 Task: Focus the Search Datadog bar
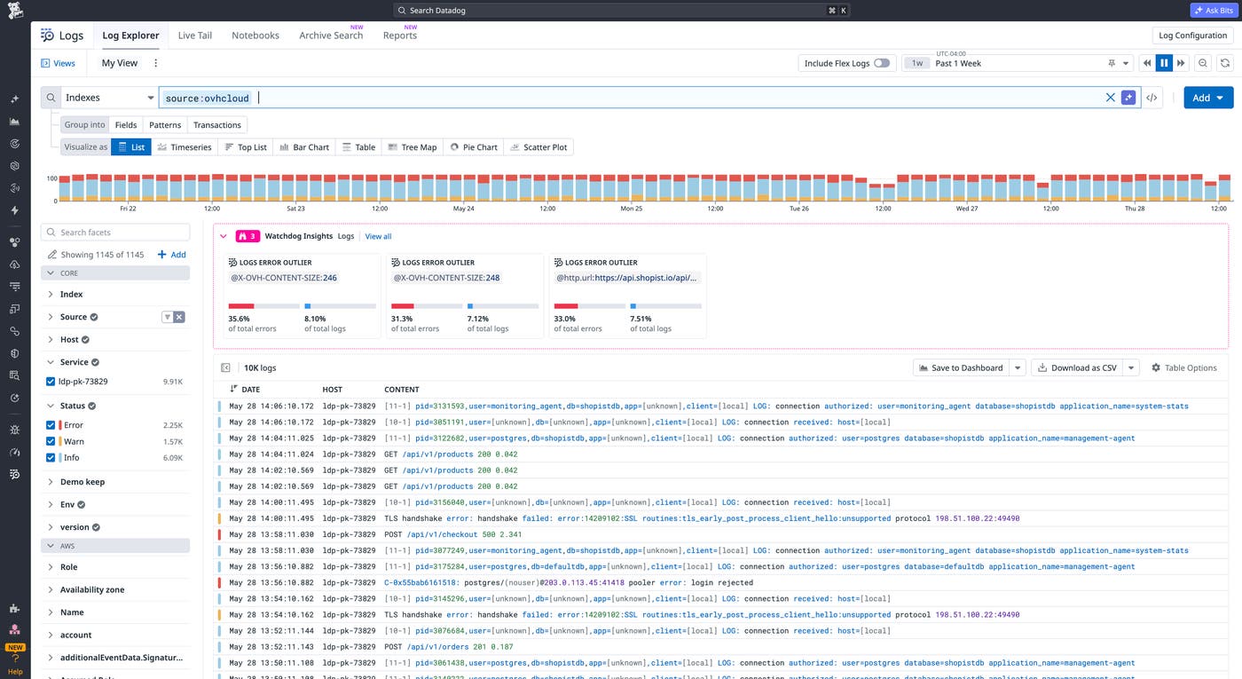pos(621,11)
